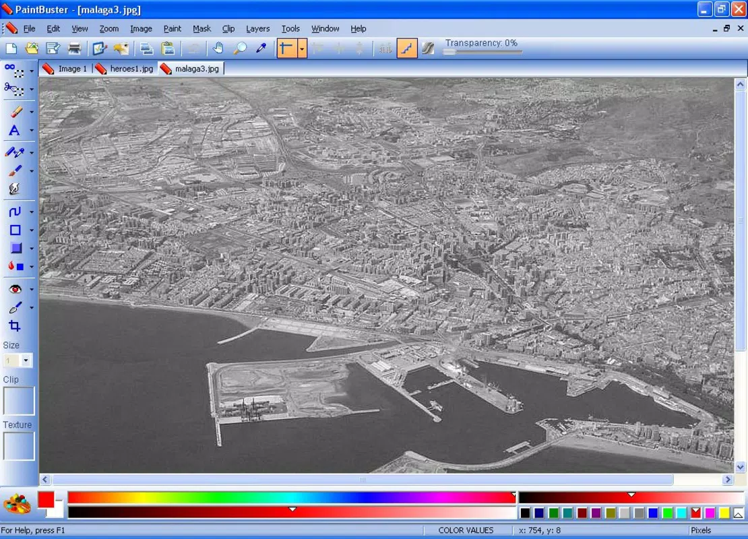Open the Help menu

tap(359, 28)
